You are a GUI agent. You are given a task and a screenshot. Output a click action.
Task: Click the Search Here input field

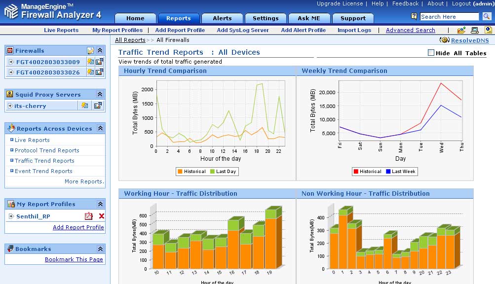click(x=449, y=17)
